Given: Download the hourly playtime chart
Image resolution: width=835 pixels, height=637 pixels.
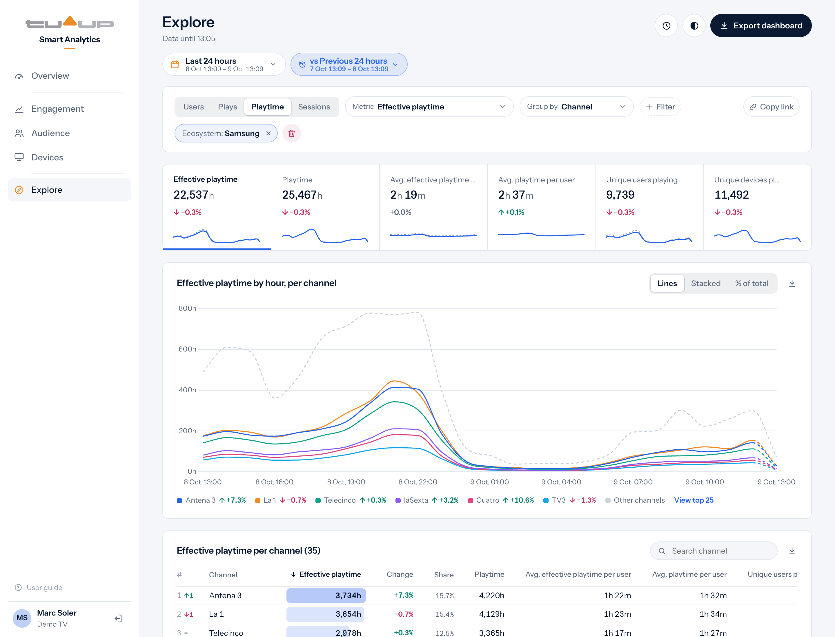Looking at the screenshot, I should coord(792,283).
